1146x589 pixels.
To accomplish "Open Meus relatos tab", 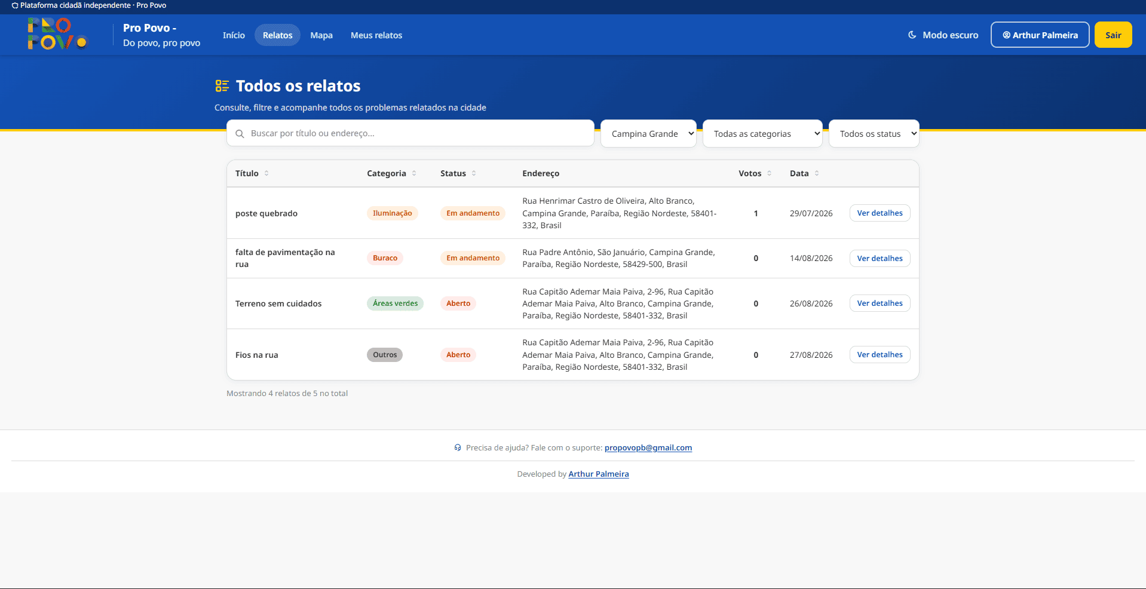I will point(376,35).
